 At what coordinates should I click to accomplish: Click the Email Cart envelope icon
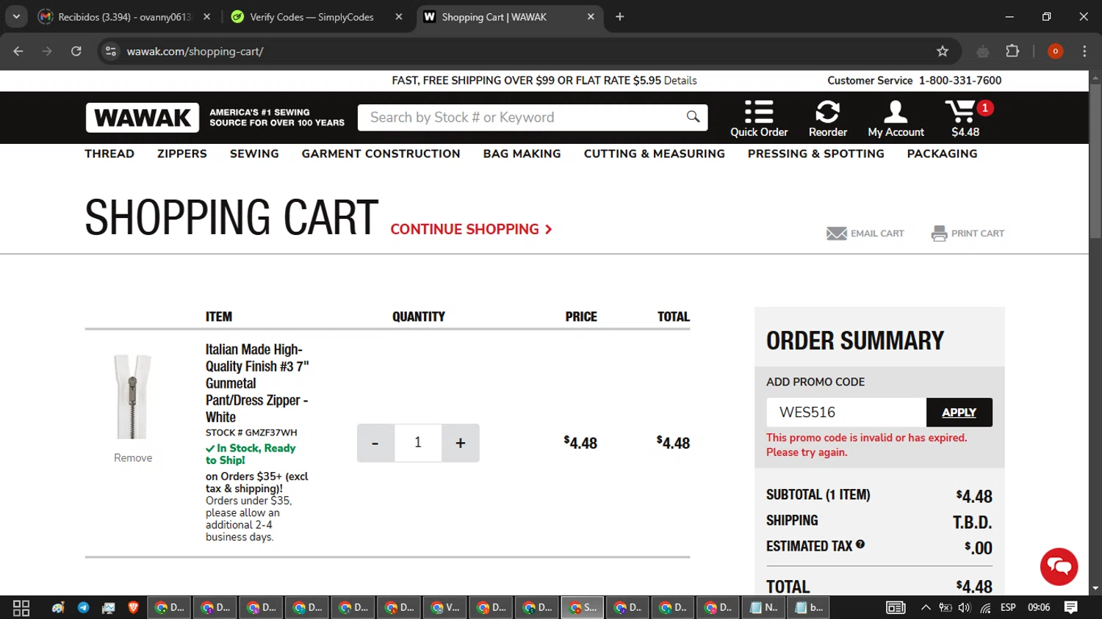point(836,234)
